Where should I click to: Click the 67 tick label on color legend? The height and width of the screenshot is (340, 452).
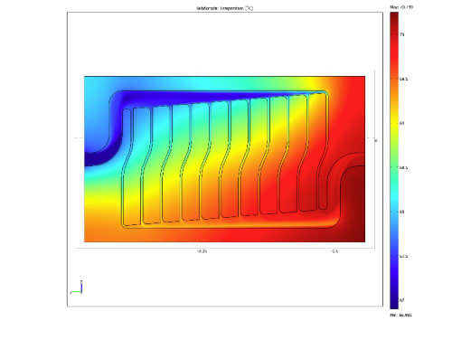click(x=401, y=300)
